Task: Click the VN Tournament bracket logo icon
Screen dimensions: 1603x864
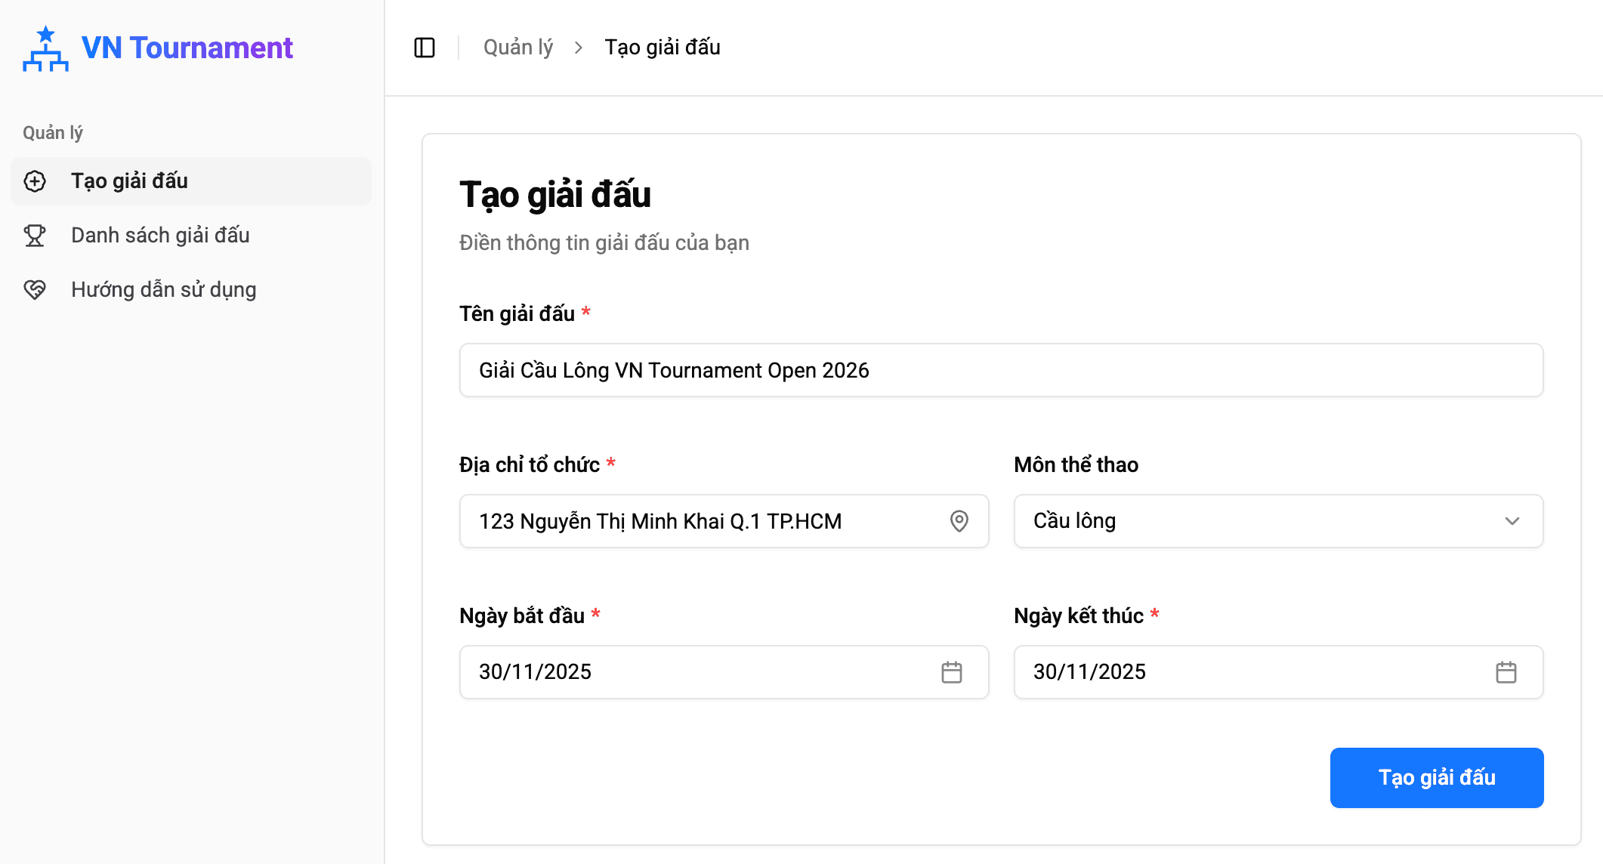Action: click(x=45, y=48)
